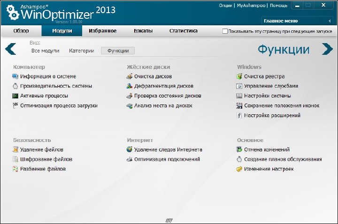Open Удаление следов Интернета icon
This screenshot has width=338, height=224.
pos(130,150)
